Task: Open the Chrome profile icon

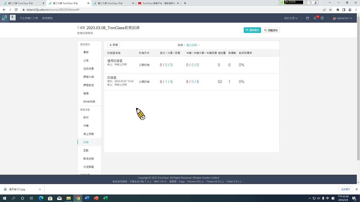Action: [x=350, y=10]
